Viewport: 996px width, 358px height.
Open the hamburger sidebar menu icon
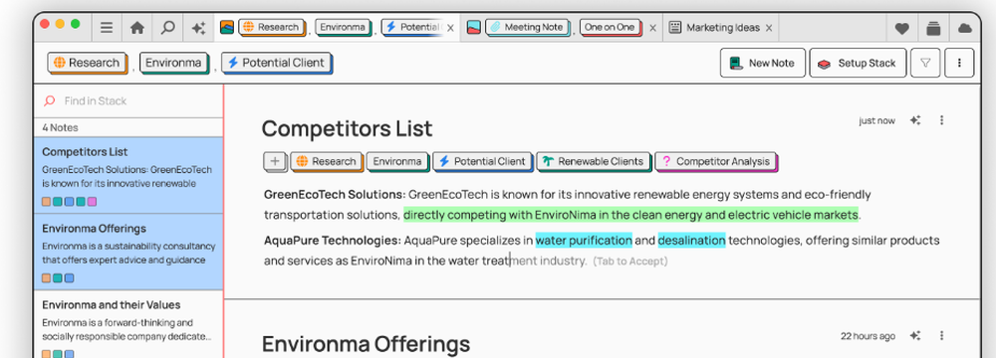pyautogui.click(x=107, y=27)
